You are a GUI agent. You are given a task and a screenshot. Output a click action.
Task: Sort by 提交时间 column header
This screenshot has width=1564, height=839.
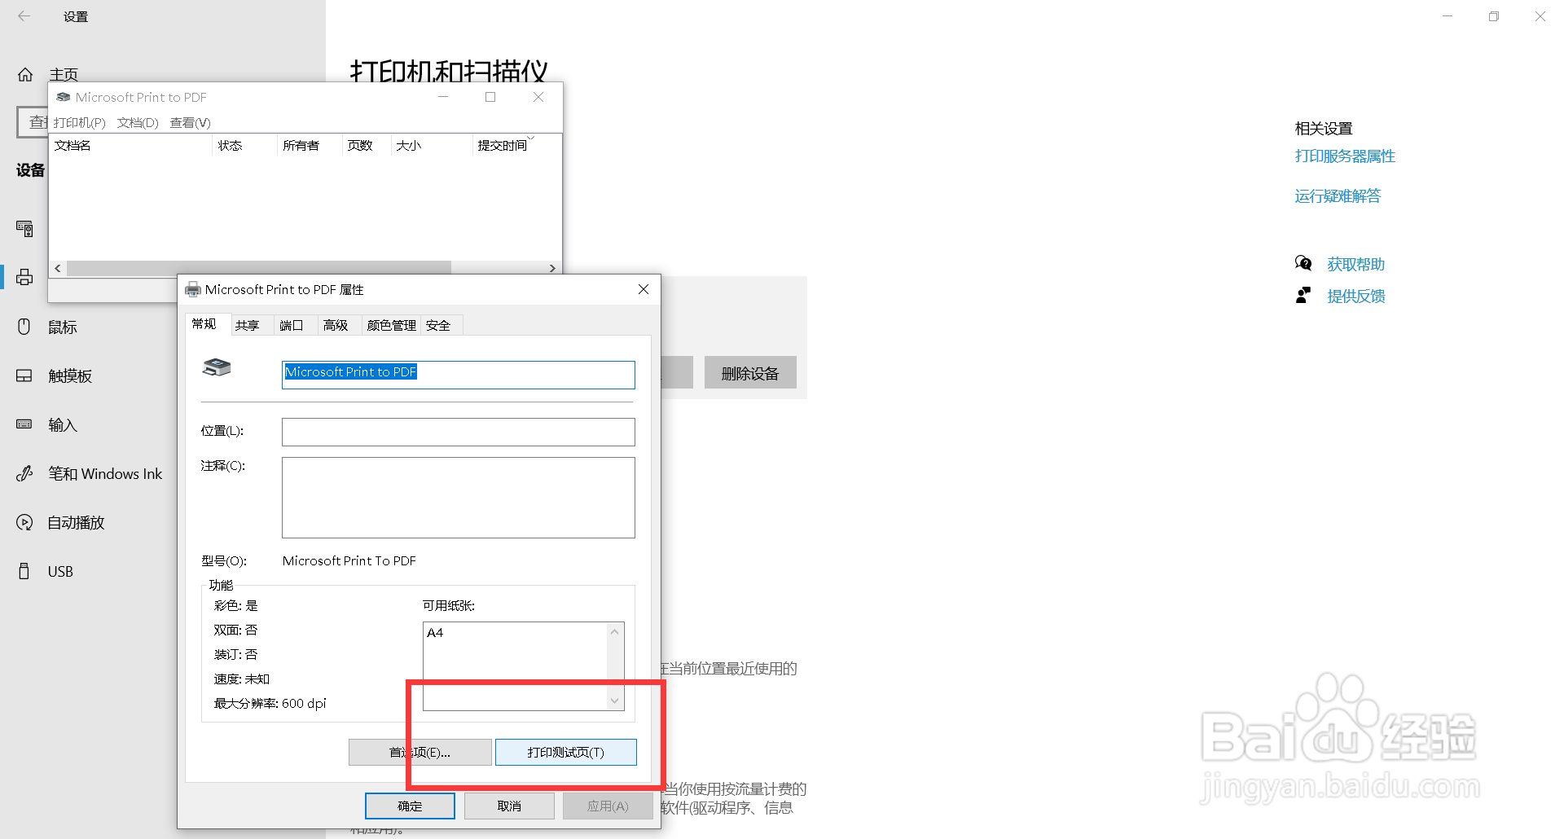pos(516,145)
